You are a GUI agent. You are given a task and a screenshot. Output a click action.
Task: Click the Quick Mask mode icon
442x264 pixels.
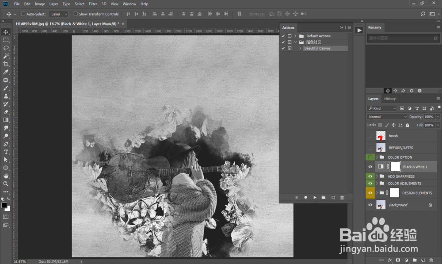6,217
